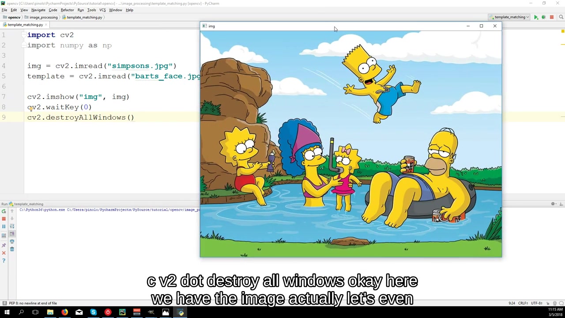Toggle scroll to end in Run console
The image size is (565, 318).
pos(12,234)
